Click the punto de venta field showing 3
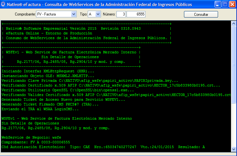This screenshot has height=156, width=237. (121, 14)
